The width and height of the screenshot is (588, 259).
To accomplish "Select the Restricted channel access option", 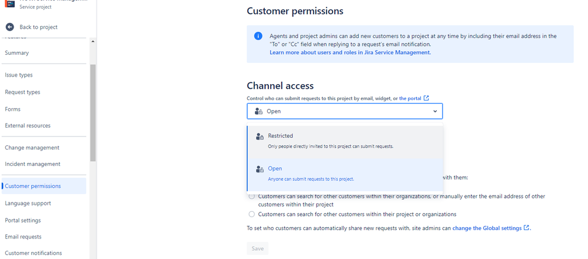I will 345,141.
